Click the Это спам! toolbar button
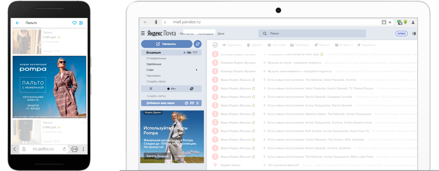Screen dimensions: 439x171 tap(276, 45)
